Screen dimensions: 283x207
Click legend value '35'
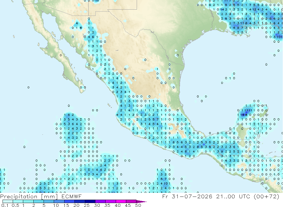(107, 205)
